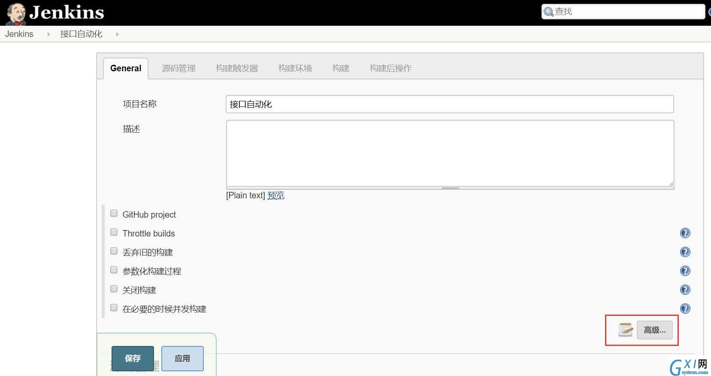
Task: Switch to the 源码管理 tab
Action: (x=179, y=68)
